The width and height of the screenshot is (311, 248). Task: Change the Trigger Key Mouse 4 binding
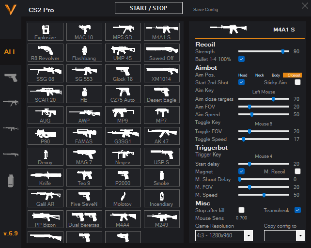(x=264, y=156)
